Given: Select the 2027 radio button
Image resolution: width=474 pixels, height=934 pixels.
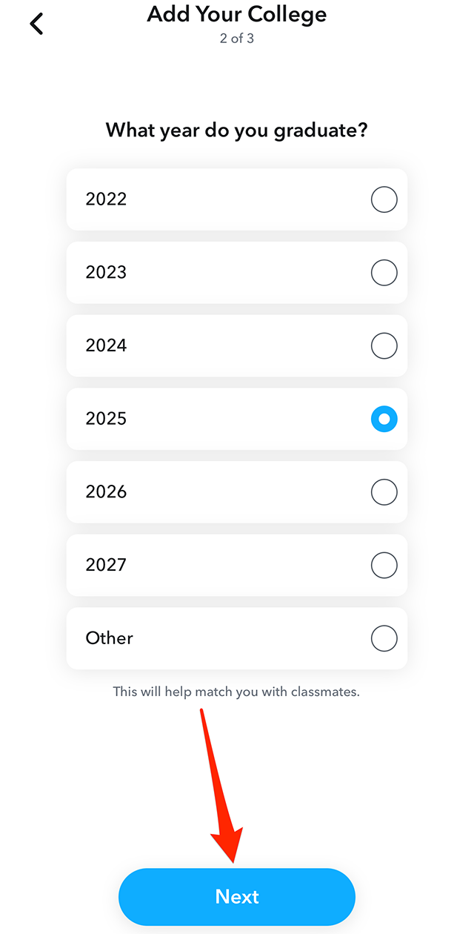Looking at the screenshot, I should point(384,565).
